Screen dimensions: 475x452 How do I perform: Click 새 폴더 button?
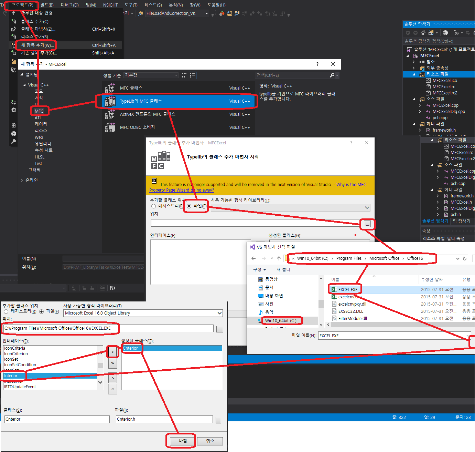[283, 270]
